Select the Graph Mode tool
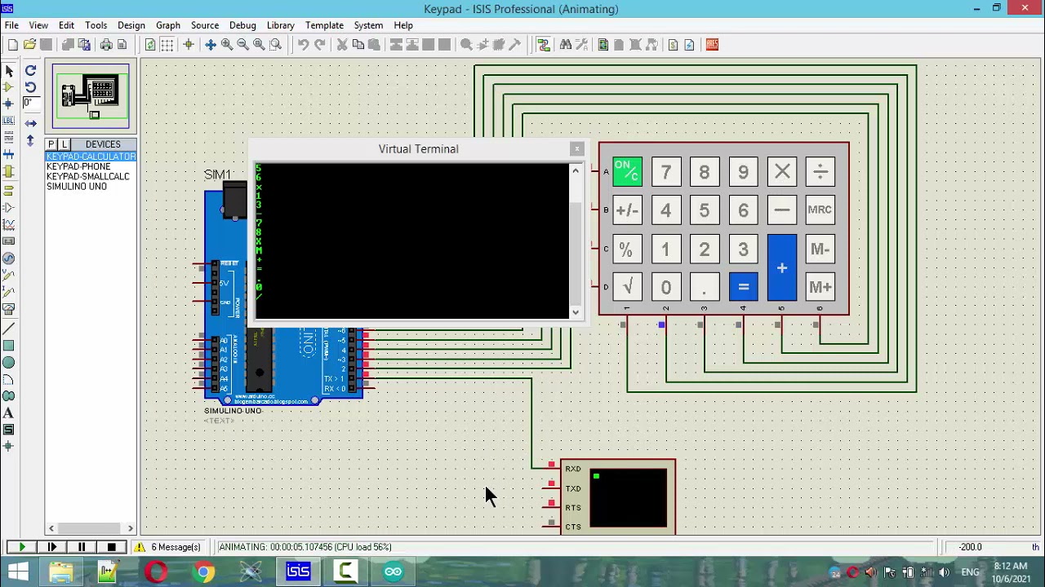Screen dimensions: 1045x587 (x=9, y=224)
